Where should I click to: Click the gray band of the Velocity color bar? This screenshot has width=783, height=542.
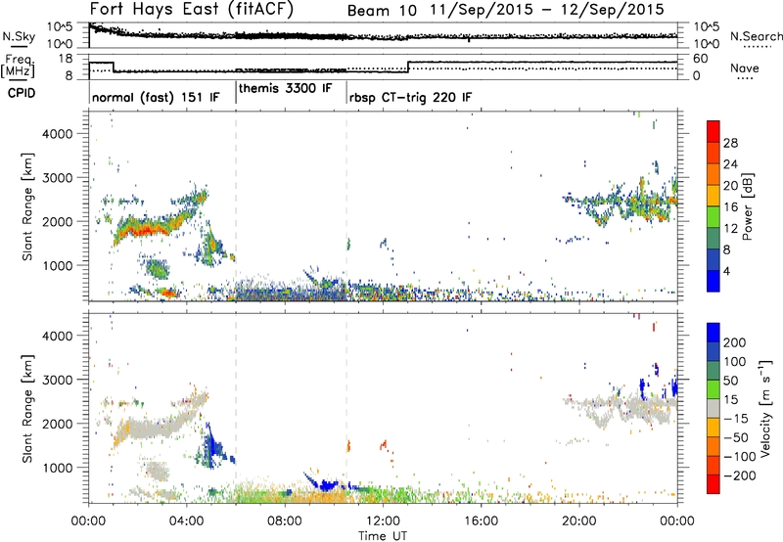point(714,409)
